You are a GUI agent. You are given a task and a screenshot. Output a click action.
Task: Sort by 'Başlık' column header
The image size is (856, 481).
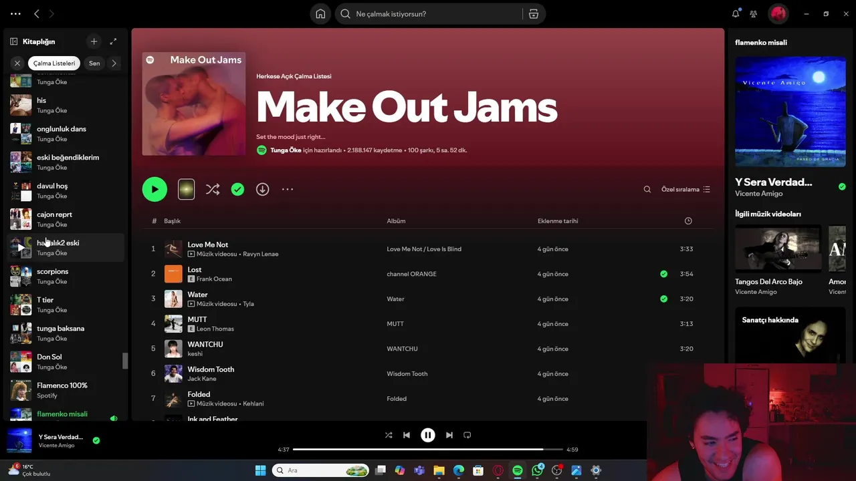tap(172, 221)
